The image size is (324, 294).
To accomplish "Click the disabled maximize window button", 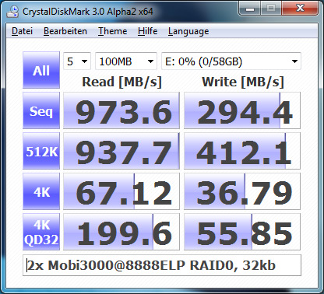I will [x=271, y=9].
